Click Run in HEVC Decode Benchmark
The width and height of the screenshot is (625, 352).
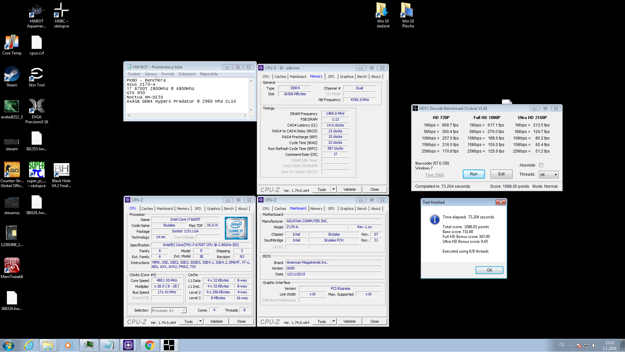coord(474,174)
